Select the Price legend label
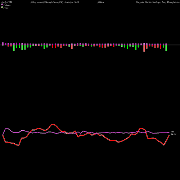Screen dimensions: 180x180 pos(6,8)
